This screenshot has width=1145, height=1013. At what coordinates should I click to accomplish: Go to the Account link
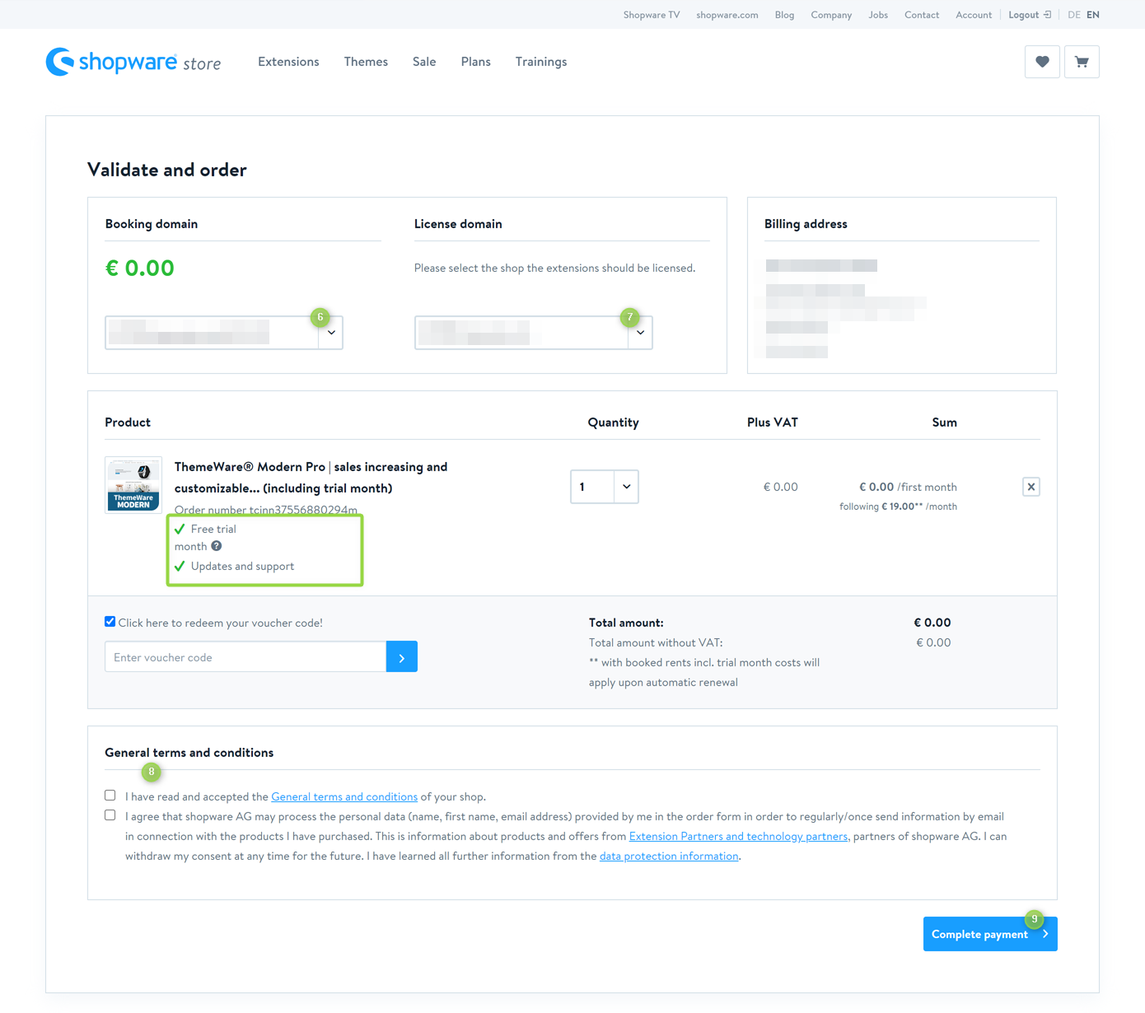[x=974, y=15]
